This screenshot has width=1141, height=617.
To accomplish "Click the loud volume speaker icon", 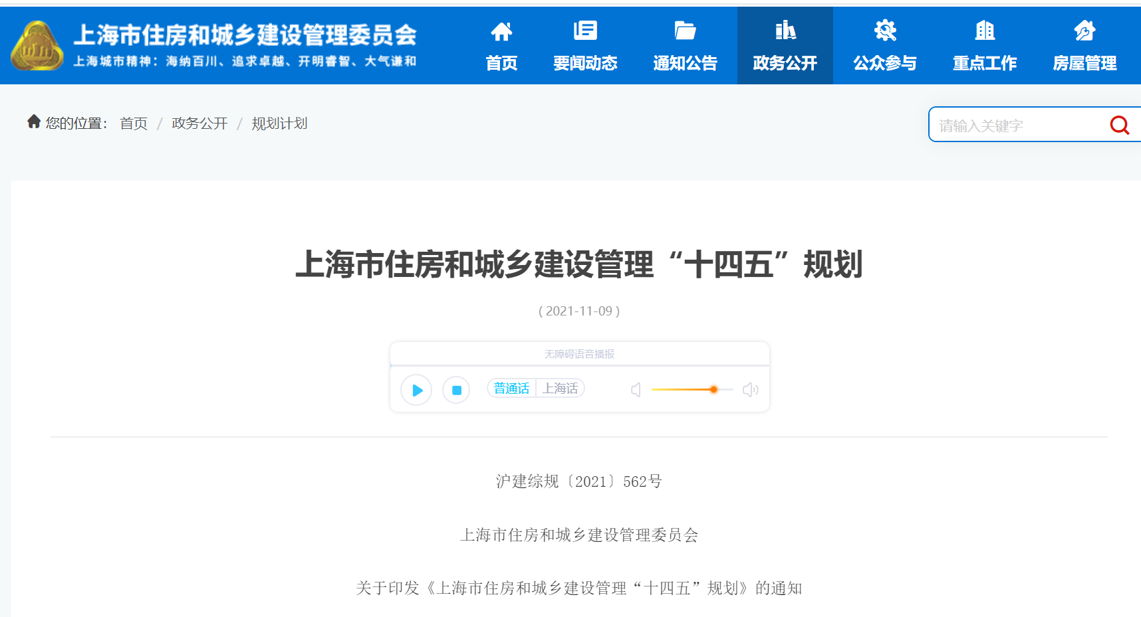I will (750, 390).
